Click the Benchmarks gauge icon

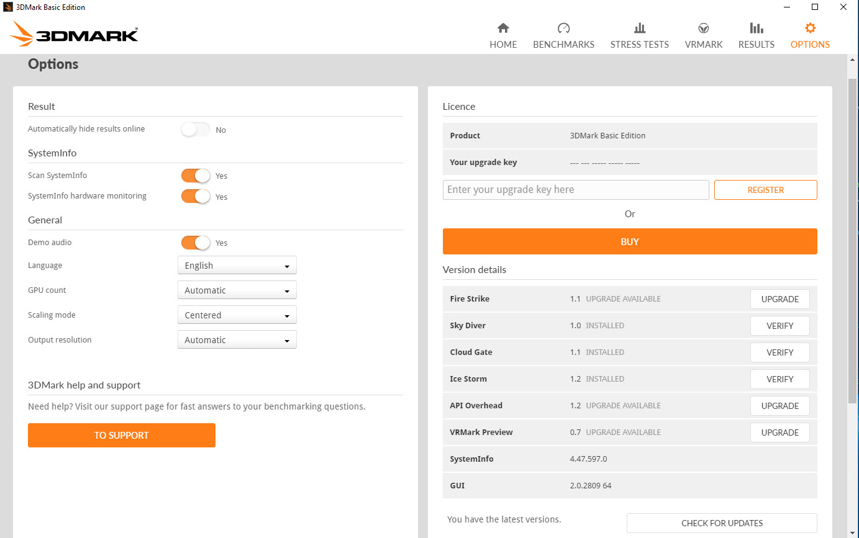563,28
